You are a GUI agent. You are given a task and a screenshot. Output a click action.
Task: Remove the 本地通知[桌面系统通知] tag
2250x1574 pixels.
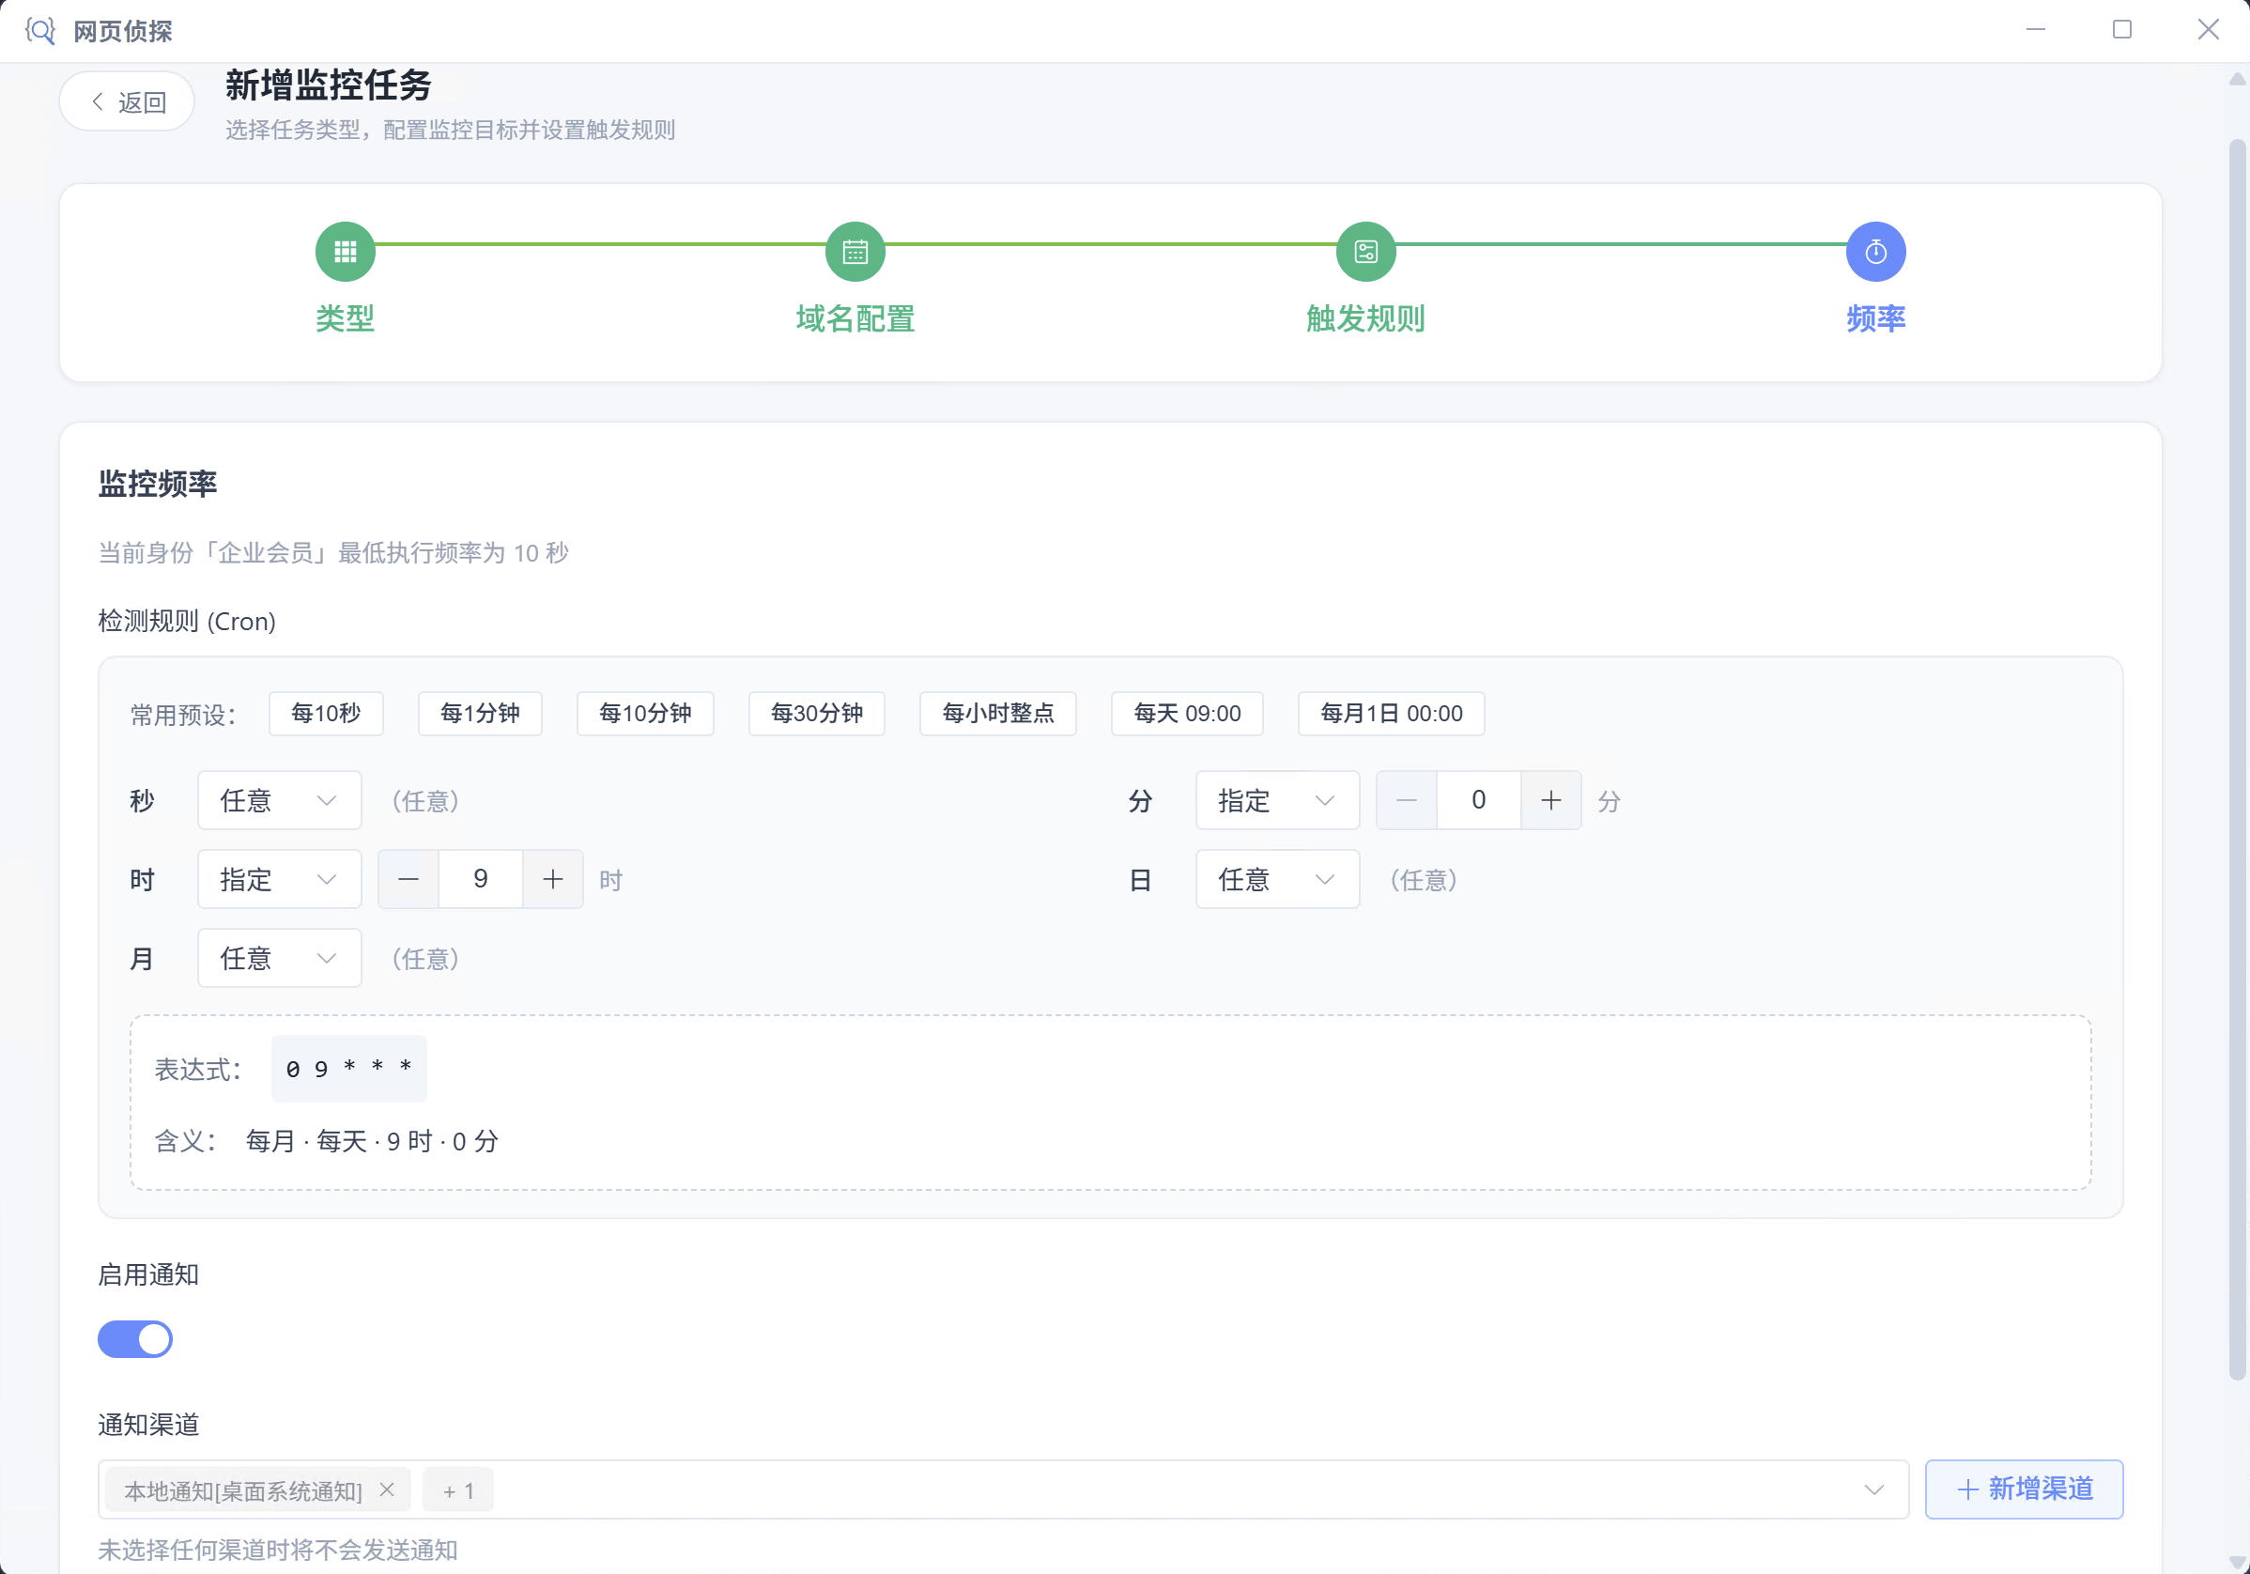(x=387, y=1489)
